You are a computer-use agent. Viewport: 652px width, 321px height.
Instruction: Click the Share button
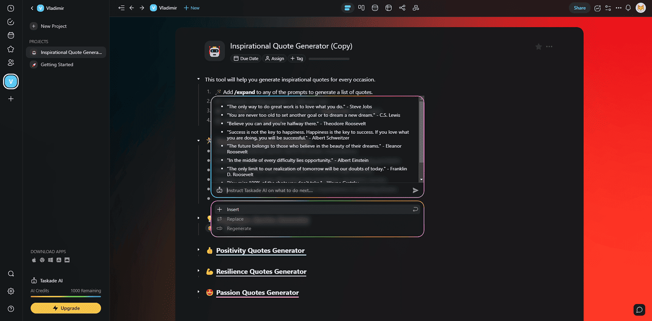pos(579,8)
